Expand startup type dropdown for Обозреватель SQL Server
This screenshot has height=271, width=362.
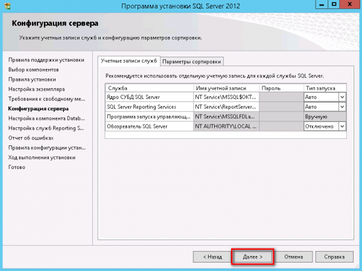click(341, 126)
